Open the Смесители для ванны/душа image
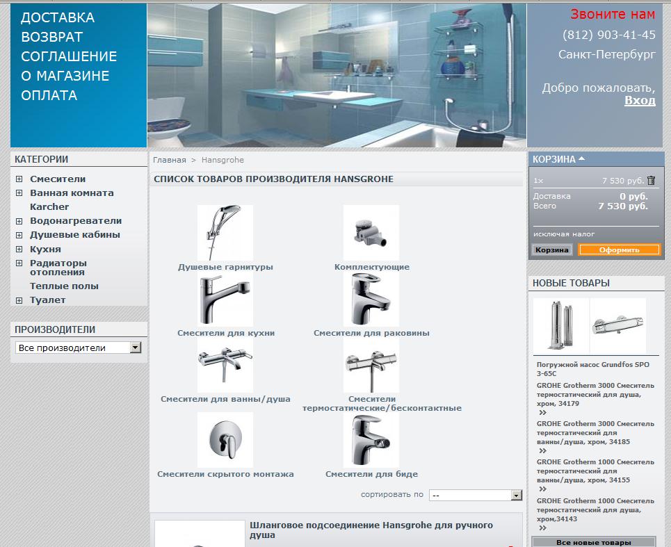The image size is (671, 547). 225,366
